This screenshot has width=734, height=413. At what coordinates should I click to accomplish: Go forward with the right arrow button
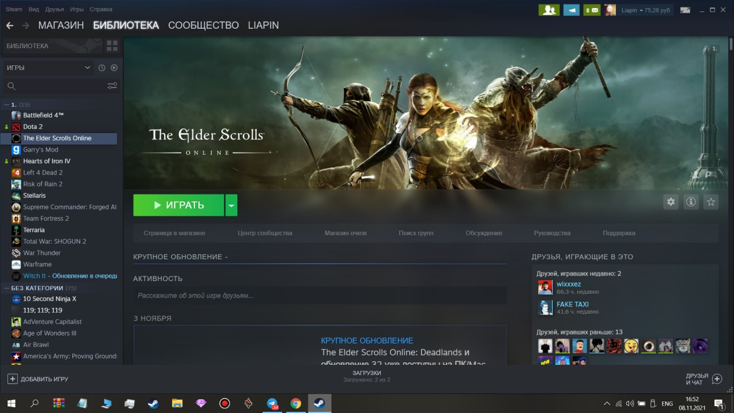[25, 25]
